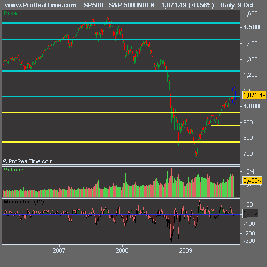Click the yellow 1,071.49 price label
Viewport: 267px width, 267px height.
click(254, 95)
